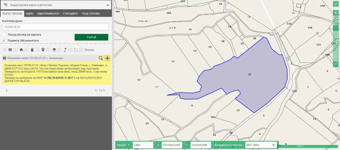Click the map zoom slider handle
This screenshot has height=150, width=340.
pyautogui.click(x=336, y=29)
